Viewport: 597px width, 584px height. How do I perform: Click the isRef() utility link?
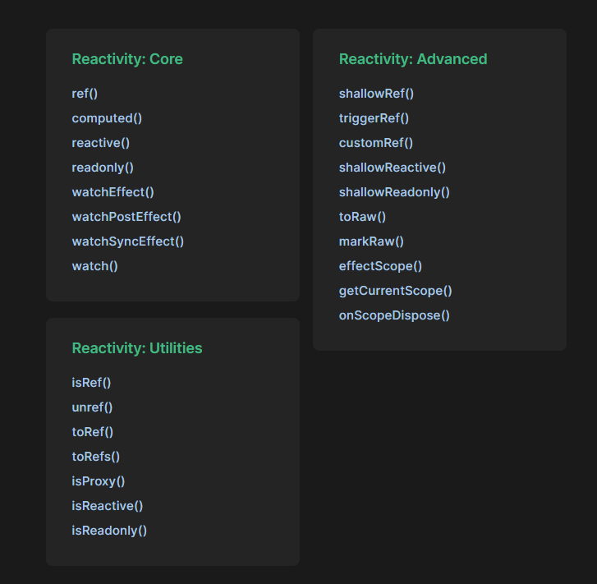coord(91,383)
